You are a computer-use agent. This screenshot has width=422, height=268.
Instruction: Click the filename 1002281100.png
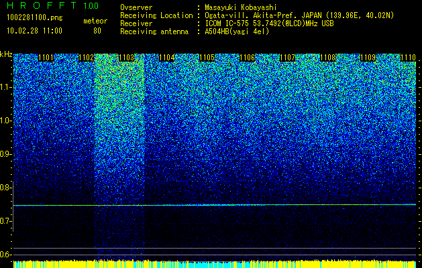(x=35, y=18)
